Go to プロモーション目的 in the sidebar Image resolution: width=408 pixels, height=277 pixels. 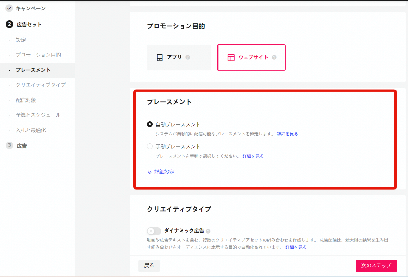tap(38, 55)
